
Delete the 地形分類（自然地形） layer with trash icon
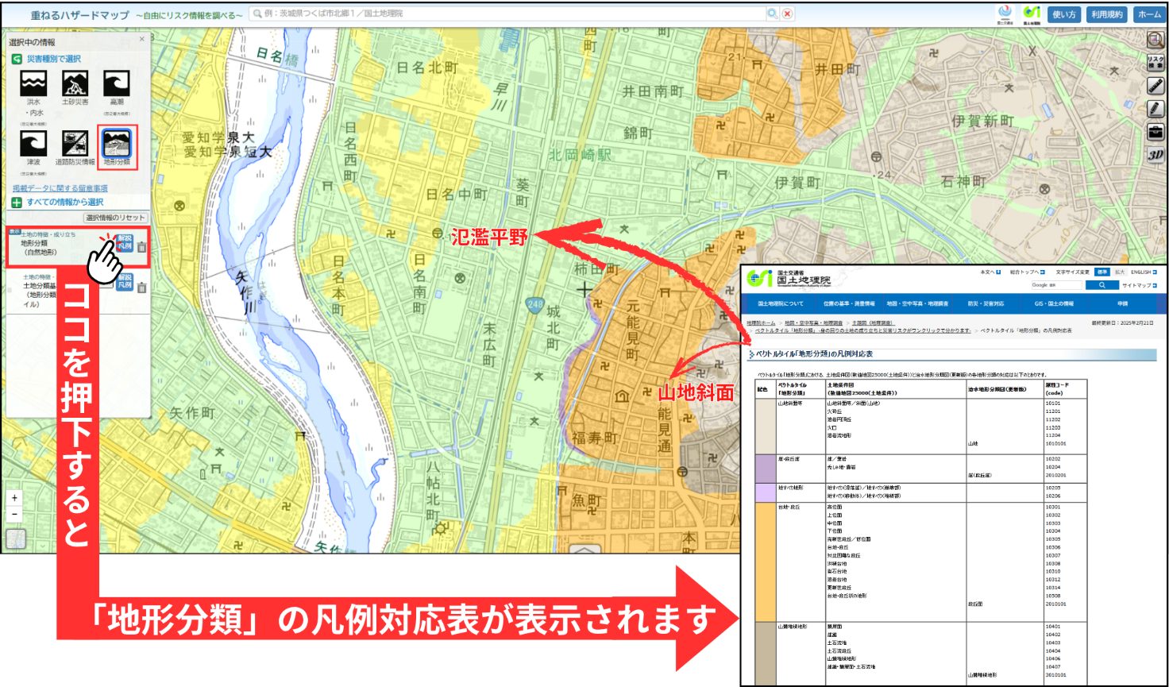pos(141,247)
